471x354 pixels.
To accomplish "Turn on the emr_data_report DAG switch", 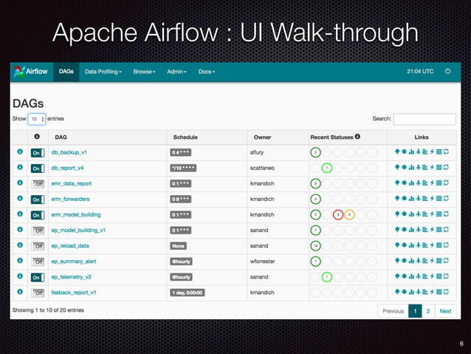I will click(38, 184).
